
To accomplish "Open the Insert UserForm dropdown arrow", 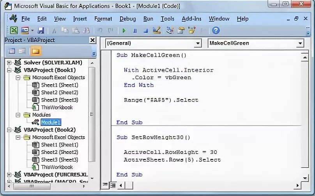I will tap(32, 31).
